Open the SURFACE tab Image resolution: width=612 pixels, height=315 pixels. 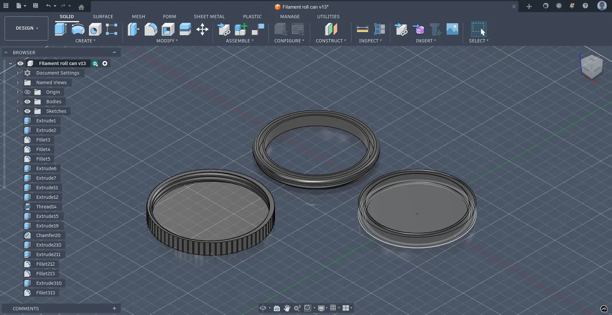point(103,16)
